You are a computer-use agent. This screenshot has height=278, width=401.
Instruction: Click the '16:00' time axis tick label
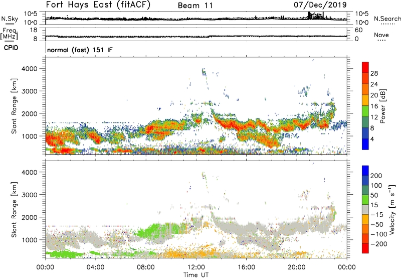point(246,267)
